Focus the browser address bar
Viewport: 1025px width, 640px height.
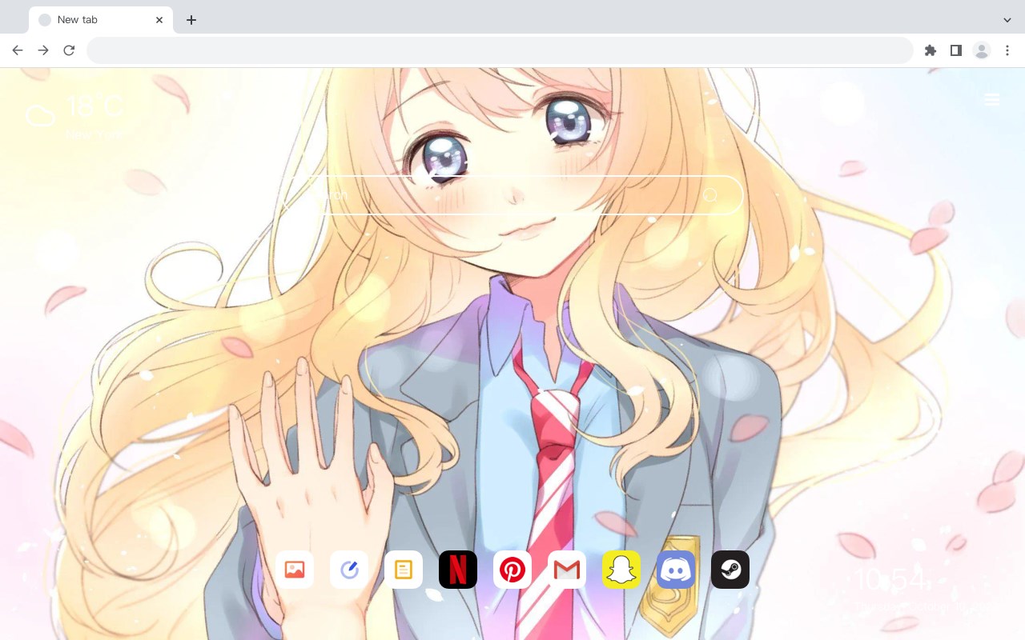(500, 50)
